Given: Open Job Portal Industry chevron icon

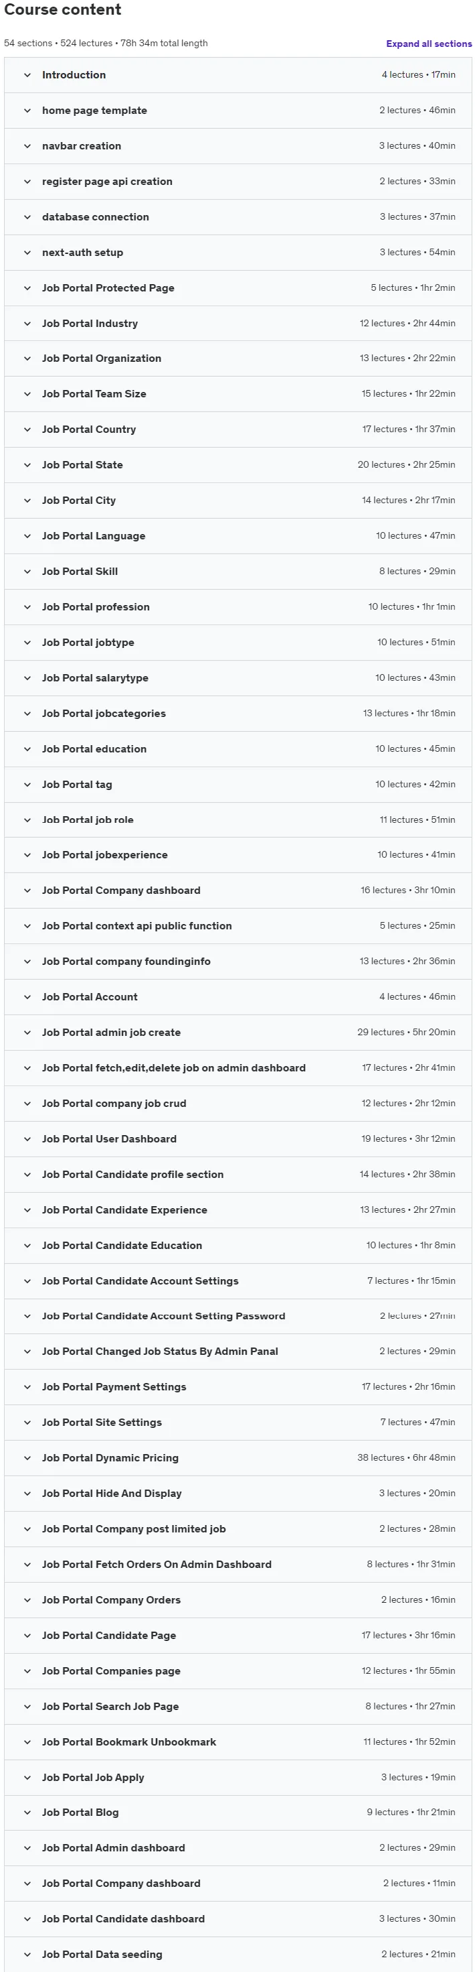Looking at the screenshot, I should pos(27,323).
